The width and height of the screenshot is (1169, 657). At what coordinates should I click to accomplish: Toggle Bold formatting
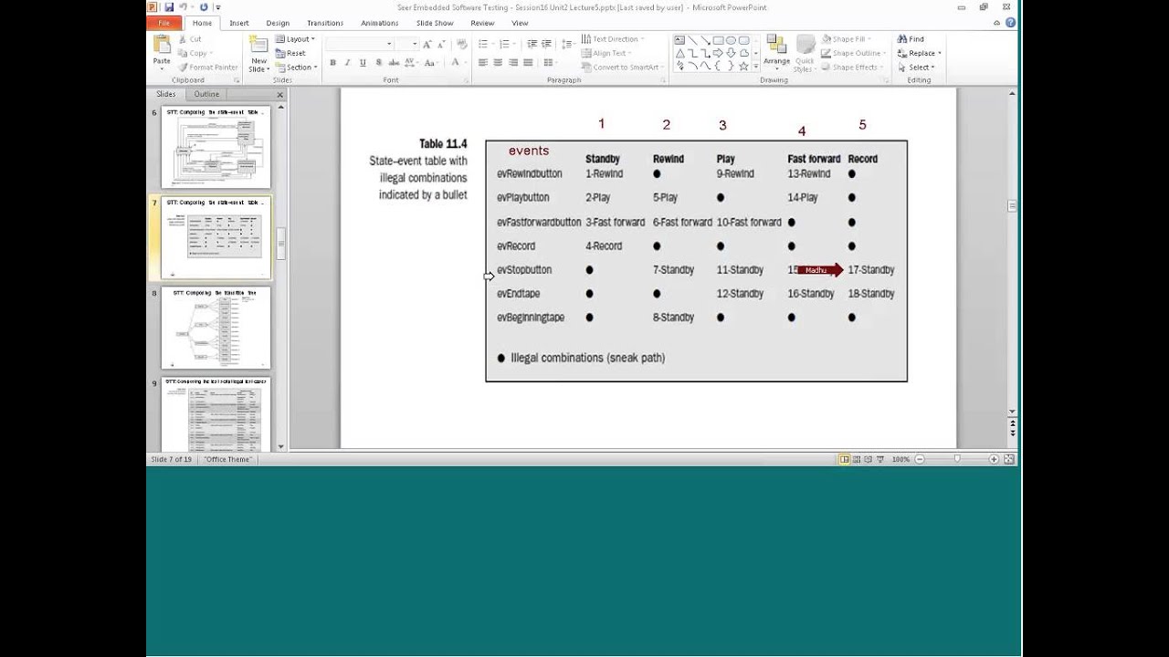pyautogui.click(x=332, y=63)
